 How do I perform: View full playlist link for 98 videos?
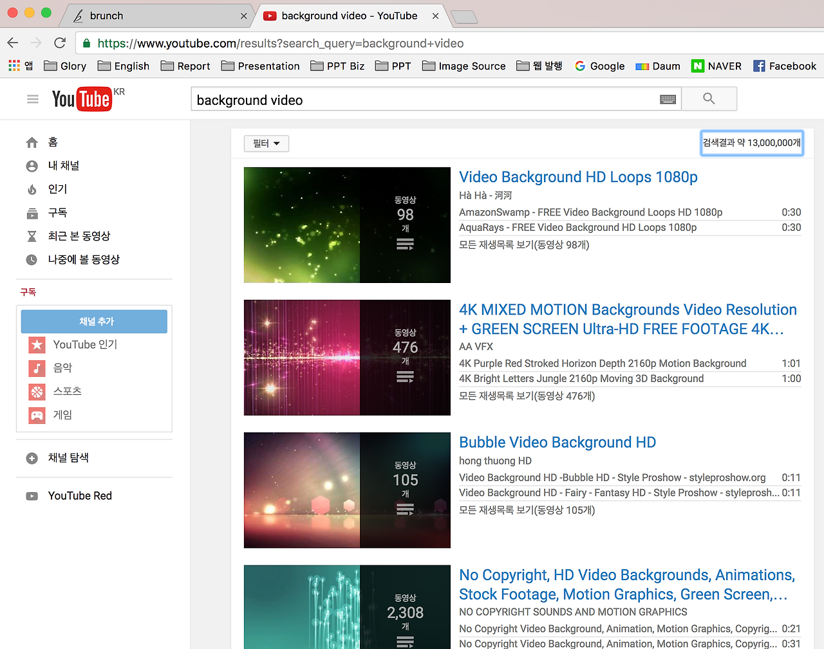[524, 245]
